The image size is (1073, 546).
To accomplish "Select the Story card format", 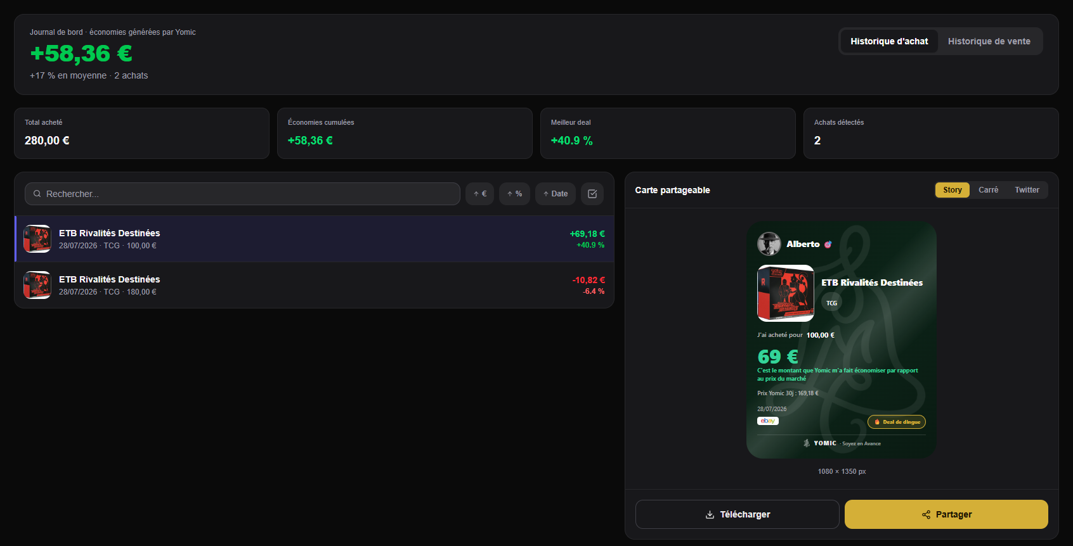I will pos(953,190).
